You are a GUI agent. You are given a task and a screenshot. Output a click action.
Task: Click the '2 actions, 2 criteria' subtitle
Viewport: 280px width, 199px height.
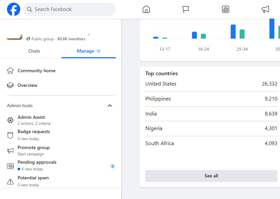pyautogui.click(x=34, y=123)
